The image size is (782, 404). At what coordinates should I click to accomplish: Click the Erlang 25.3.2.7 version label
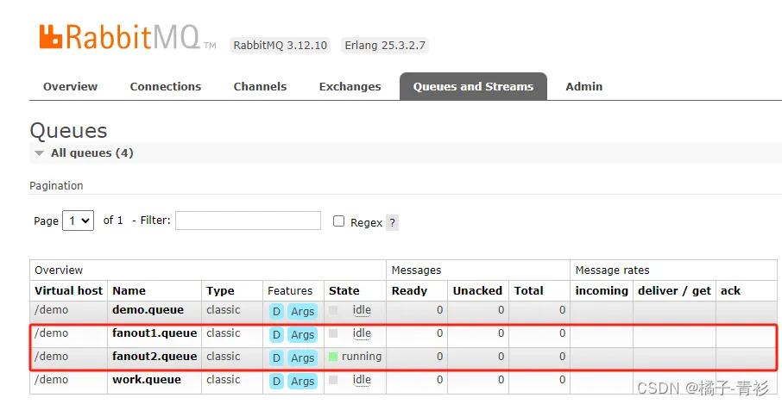click(x=385, y=46)
